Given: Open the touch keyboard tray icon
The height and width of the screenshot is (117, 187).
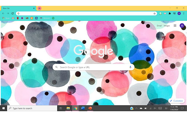Looking at the screenshot, I should (160, 108).
